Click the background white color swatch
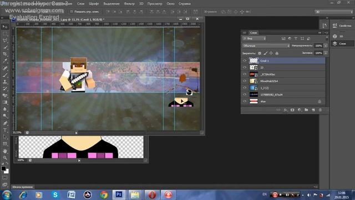This screenshot has width=355, height=200. (x=7, y=172)
